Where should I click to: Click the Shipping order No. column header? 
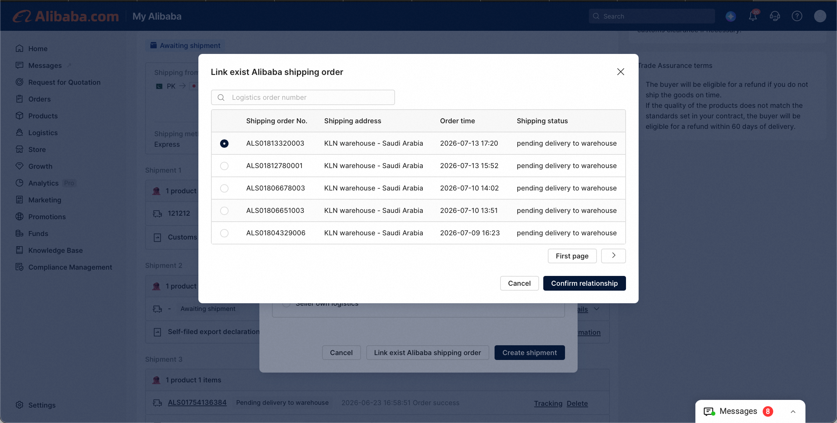(x=277, y=121)
